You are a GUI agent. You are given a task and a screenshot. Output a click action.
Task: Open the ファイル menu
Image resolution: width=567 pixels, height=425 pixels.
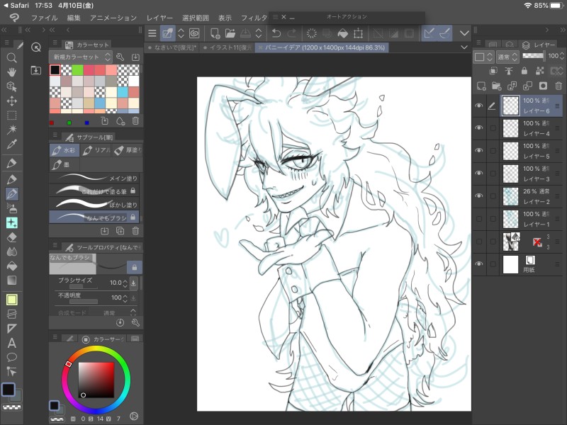tap(44, 18)
